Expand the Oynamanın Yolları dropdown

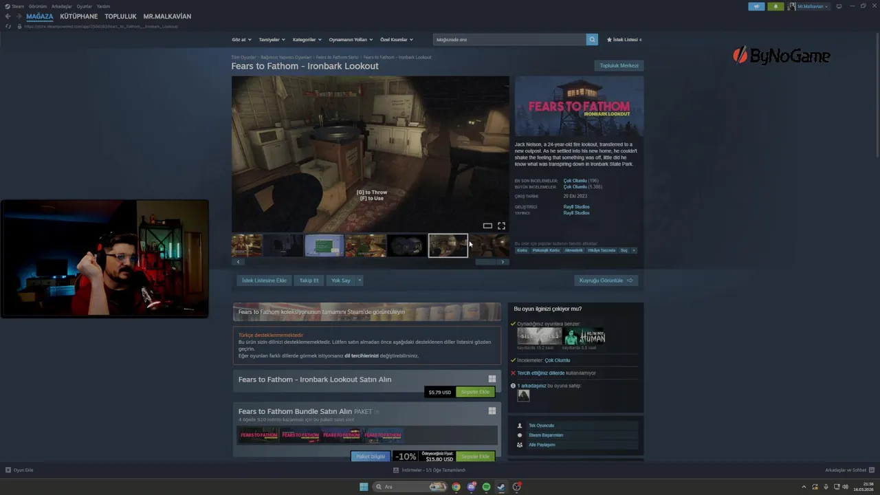(350, 40)
